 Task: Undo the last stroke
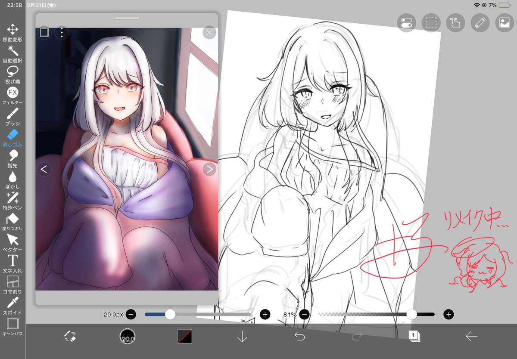(299, 336)
